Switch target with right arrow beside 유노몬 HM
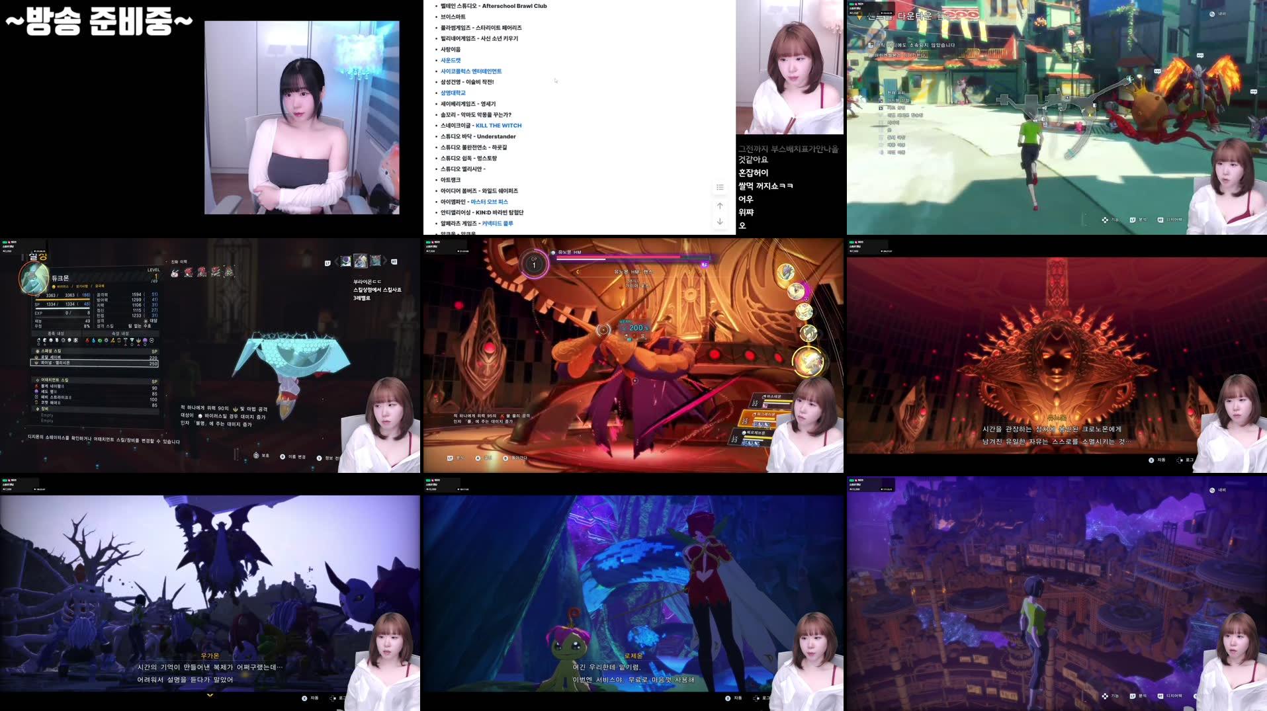Viewport: 1267px width, 711px height. pos(689,271)
